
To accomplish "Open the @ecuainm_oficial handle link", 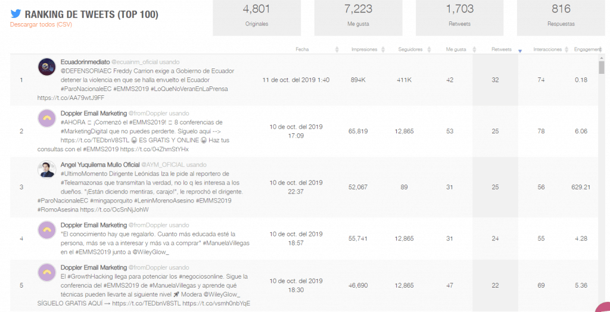I will click(x=135, y=62).
